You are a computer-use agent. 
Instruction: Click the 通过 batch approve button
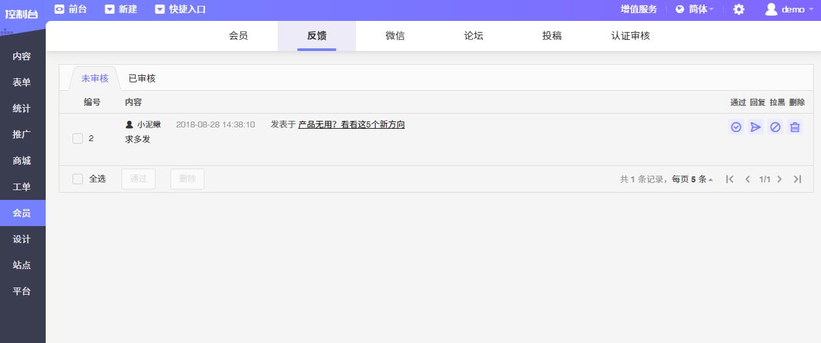pyautogui.click(x=138, y=179)
